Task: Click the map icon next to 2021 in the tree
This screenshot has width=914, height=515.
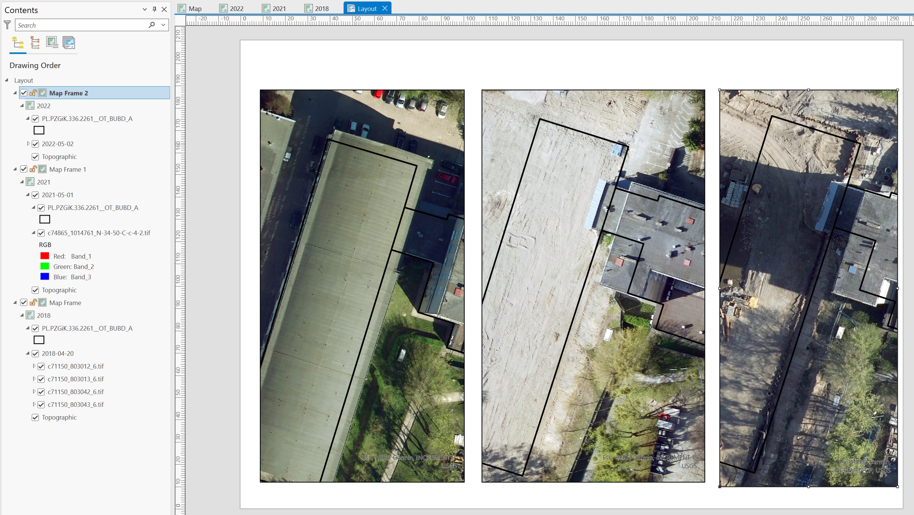Action: pos(30,182)
